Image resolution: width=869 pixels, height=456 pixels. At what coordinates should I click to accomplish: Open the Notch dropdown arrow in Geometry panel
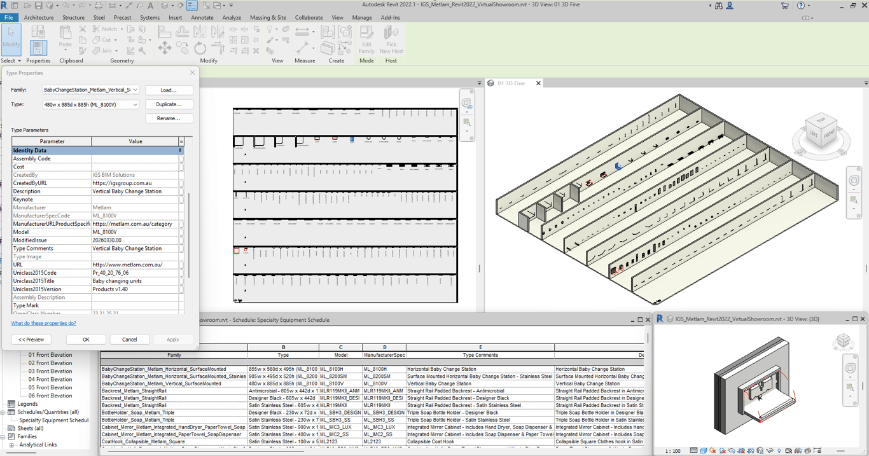[121, 29]
